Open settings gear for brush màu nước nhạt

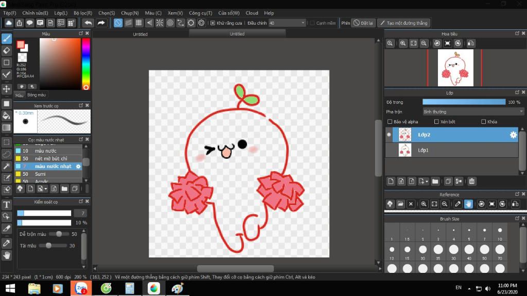pos(78,166)
